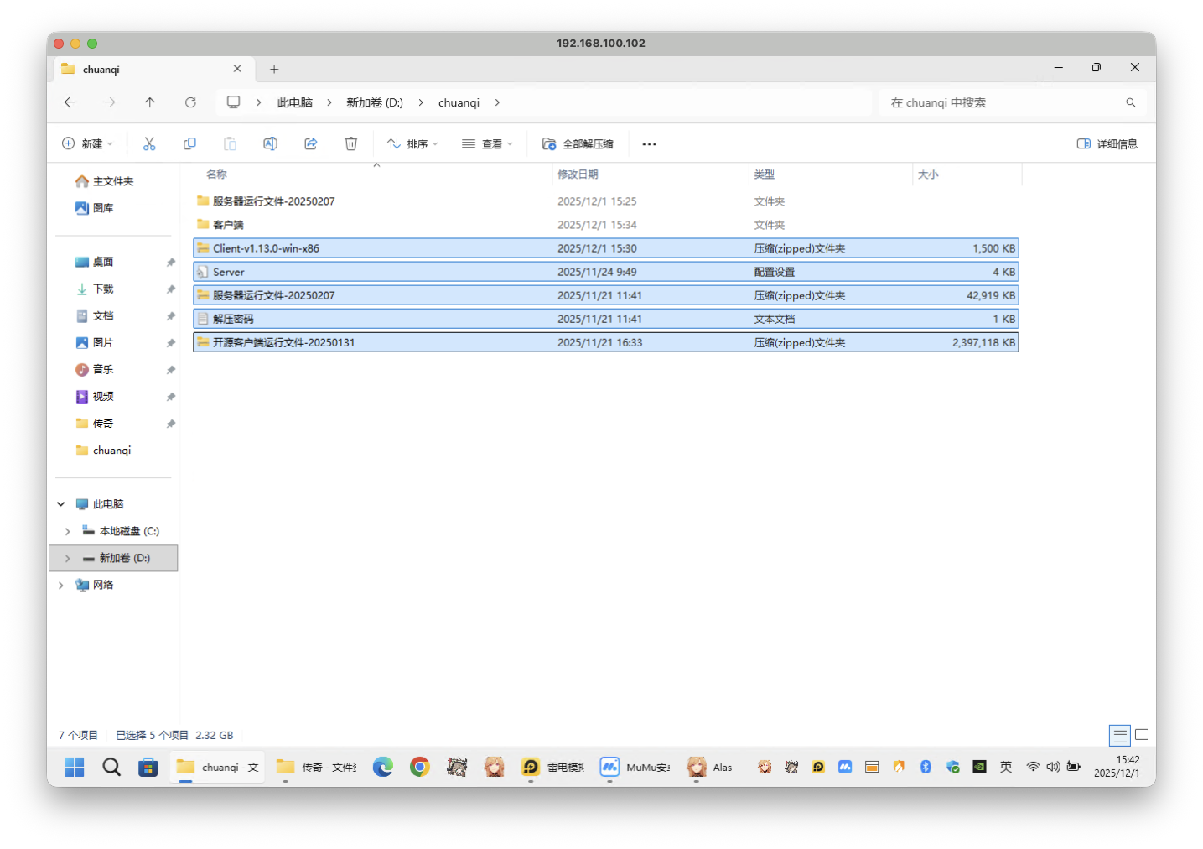
Task: Expand the 本地磁盘 (C:) tree node
Action: click(x=68, y=531)
